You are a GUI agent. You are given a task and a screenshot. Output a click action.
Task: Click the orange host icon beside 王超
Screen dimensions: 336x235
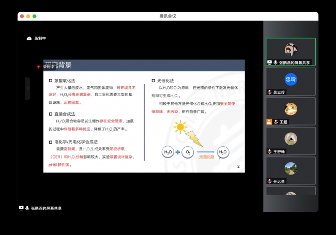pyautogui.click(x=269, y=122)
